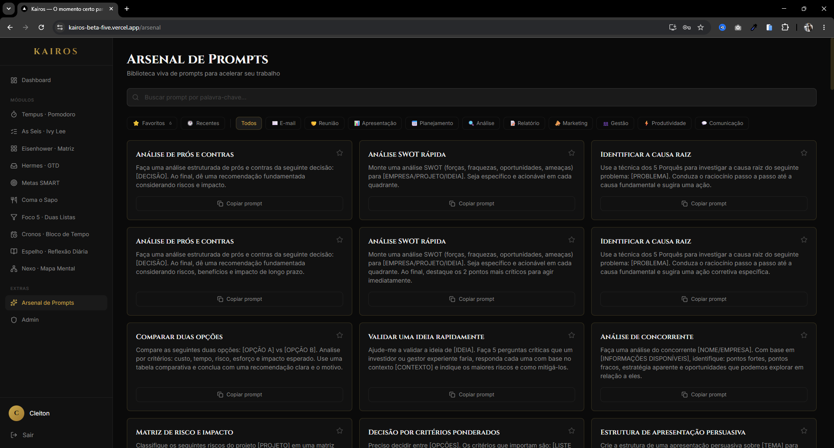Filter prompts by E-mail
The width and height of the screenshot is (834, 448).
coord(284,123)
